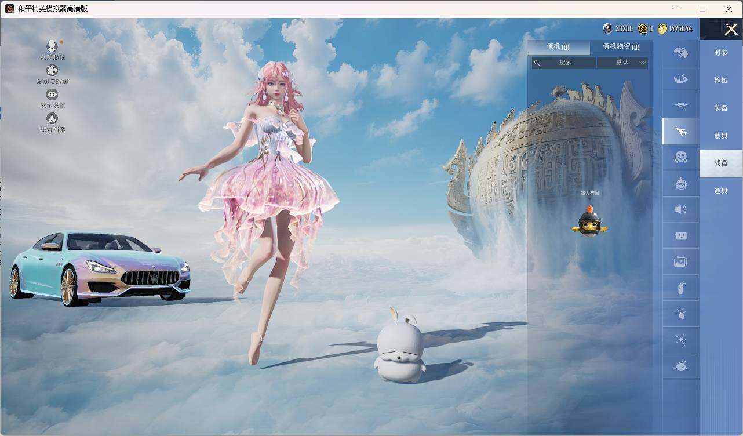Image resolution: width=743 pixels, height=436 pixels.
Task: Open the roast chicken dish category
Action: point(680,366)
